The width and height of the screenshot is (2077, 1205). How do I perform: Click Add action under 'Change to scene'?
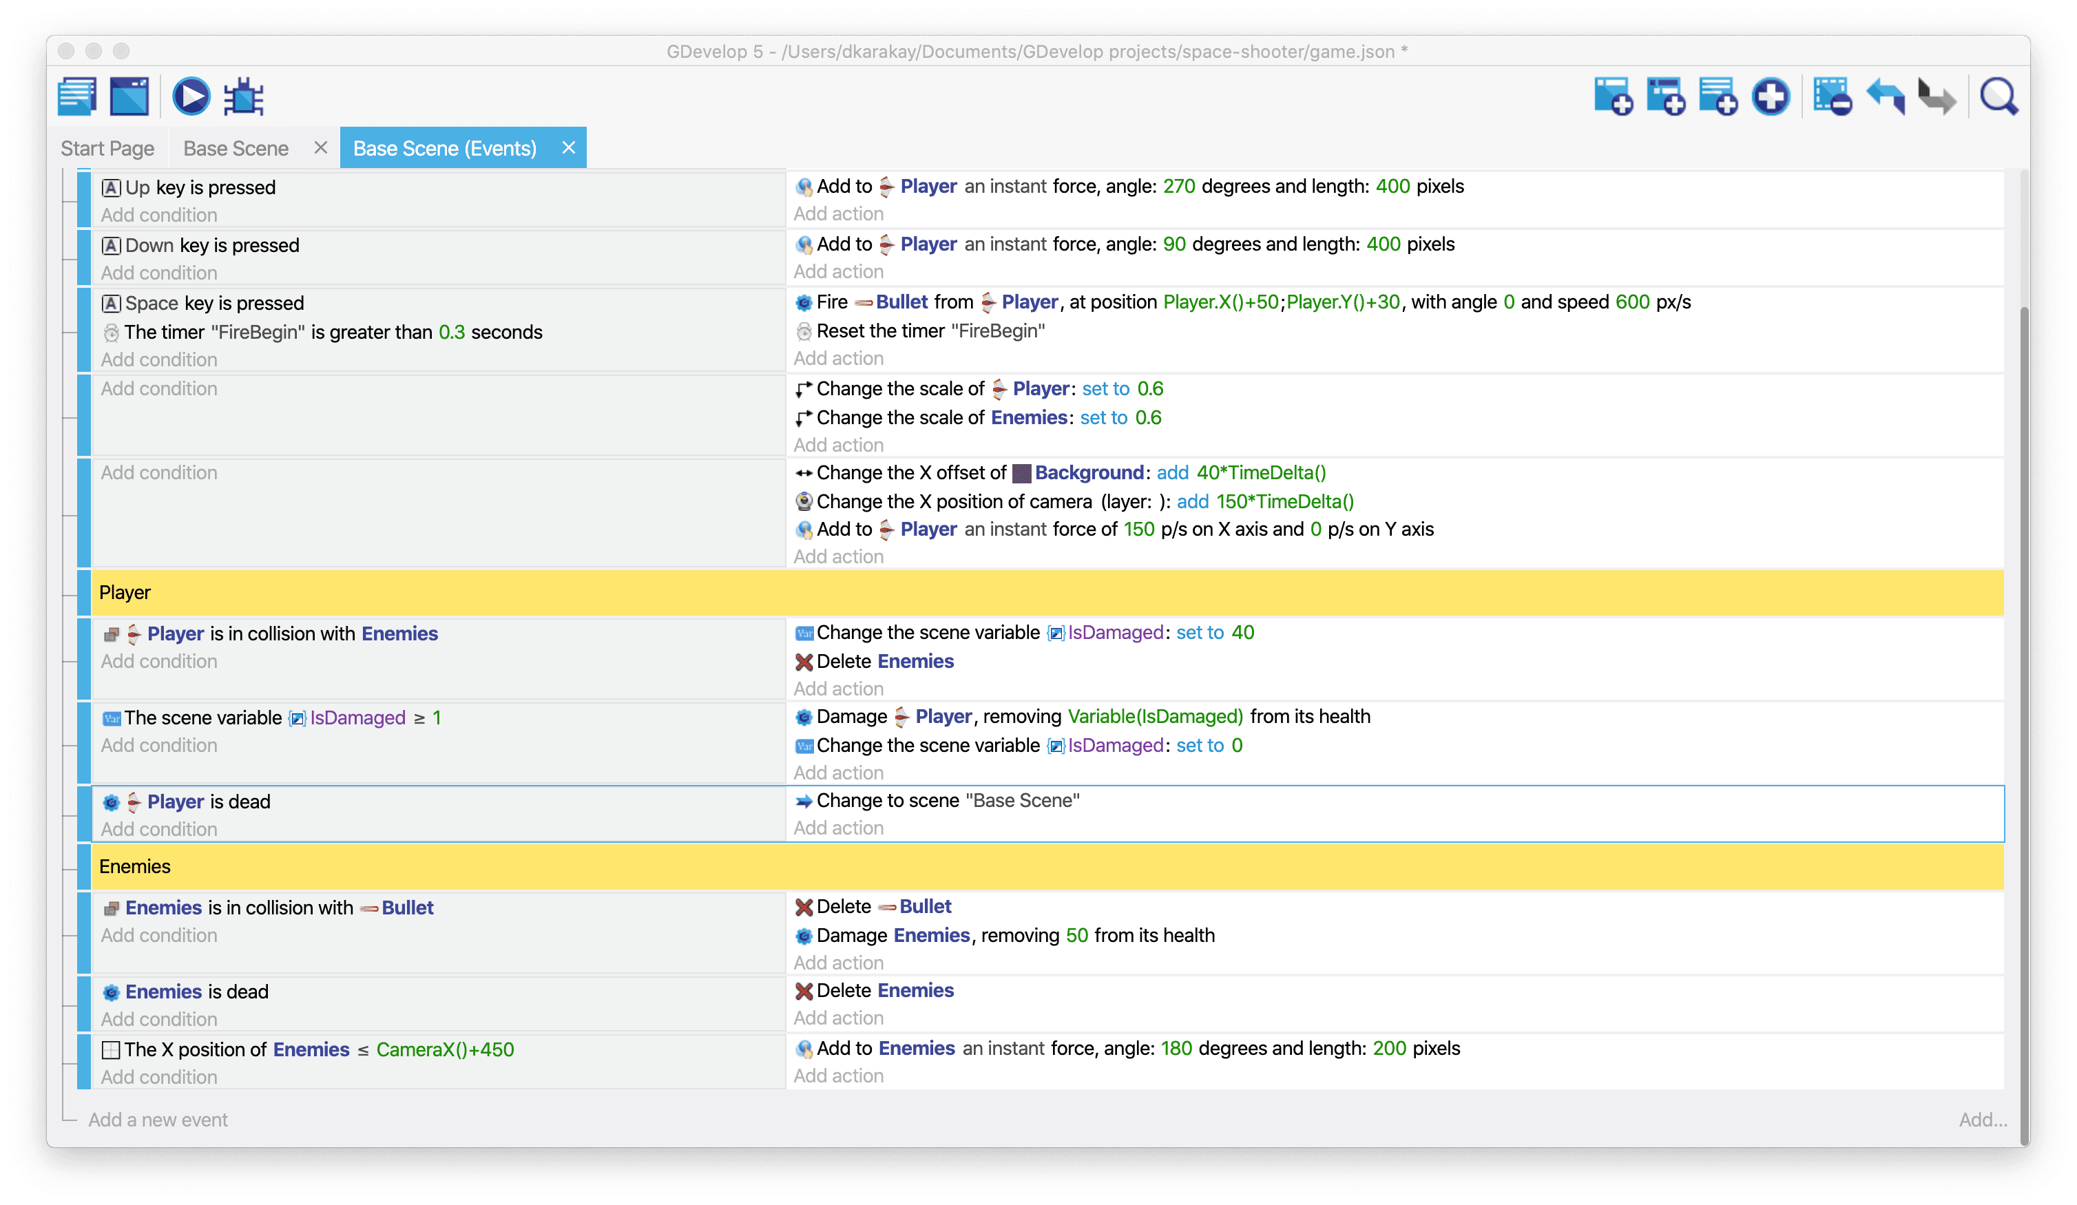(x=838, y=828)
